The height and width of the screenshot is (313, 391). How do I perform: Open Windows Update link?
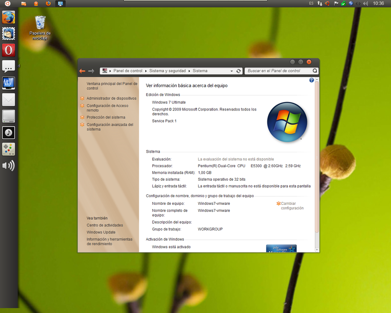pyautogui.click(x=101, y=232)
